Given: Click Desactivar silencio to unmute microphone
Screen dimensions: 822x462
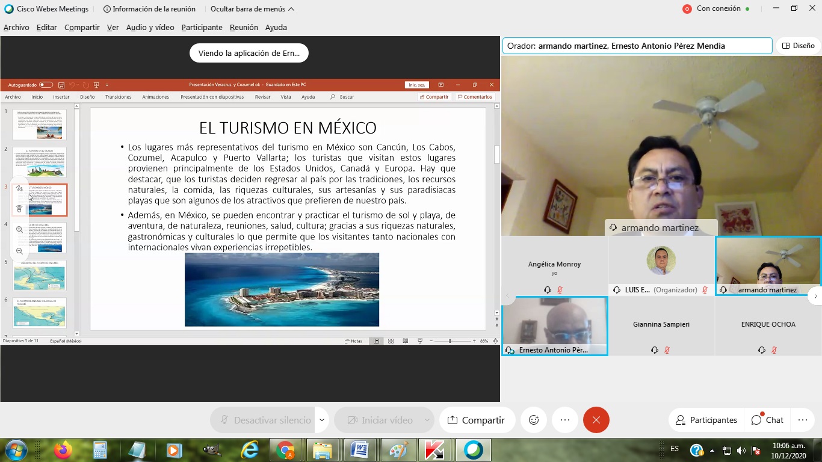Looking at the screenshot, I should click(x=262, y=420).
